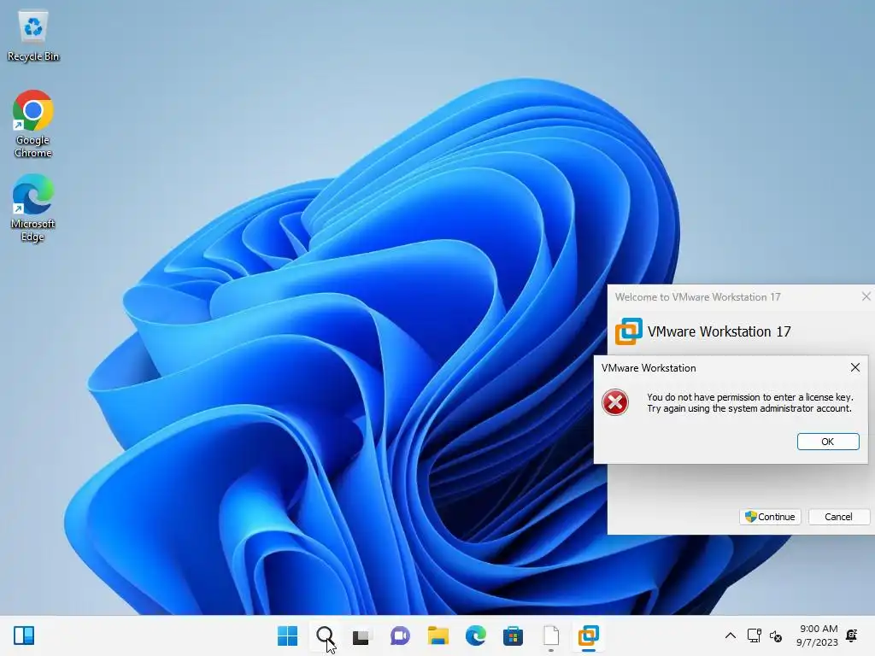875x656 pixels.
Task: Open the notification bell icon
Action: [852, 635]
